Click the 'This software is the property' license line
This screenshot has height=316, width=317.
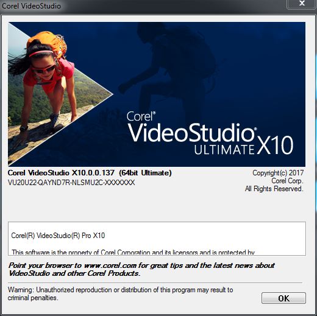click(133, 252)
